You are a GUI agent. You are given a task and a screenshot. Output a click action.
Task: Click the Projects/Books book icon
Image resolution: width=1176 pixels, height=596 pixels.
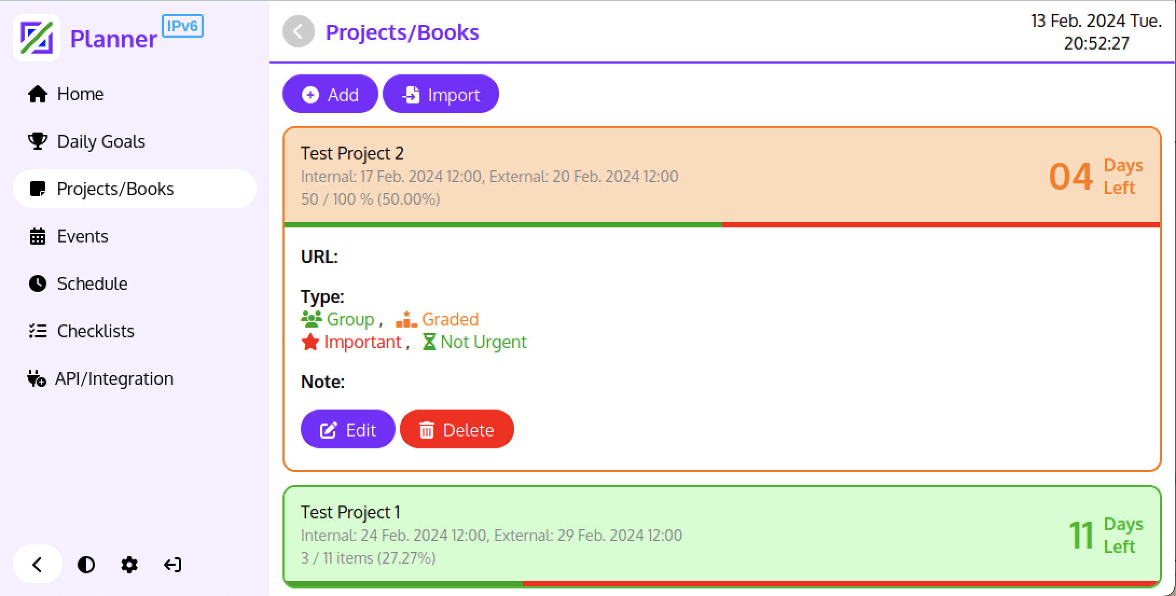tap(37, 189)
